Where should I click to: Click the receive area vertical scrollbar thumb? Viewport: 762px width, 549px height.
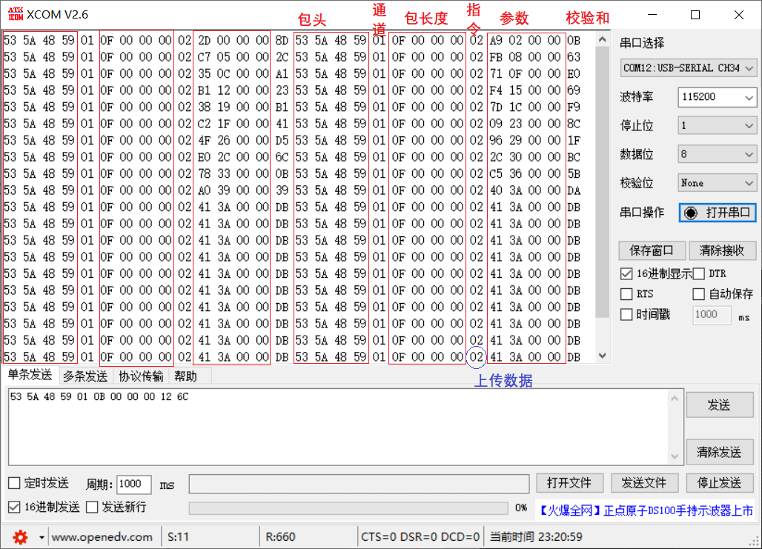click(603, 182)
